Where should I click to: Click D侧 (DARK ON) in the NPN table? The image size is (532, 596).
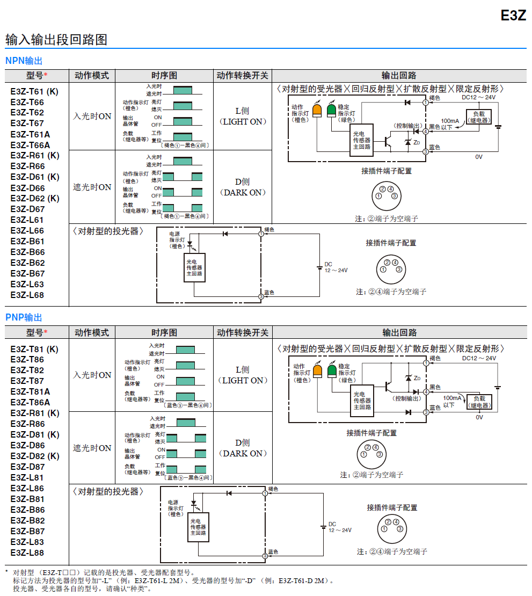tap(243, 187)
